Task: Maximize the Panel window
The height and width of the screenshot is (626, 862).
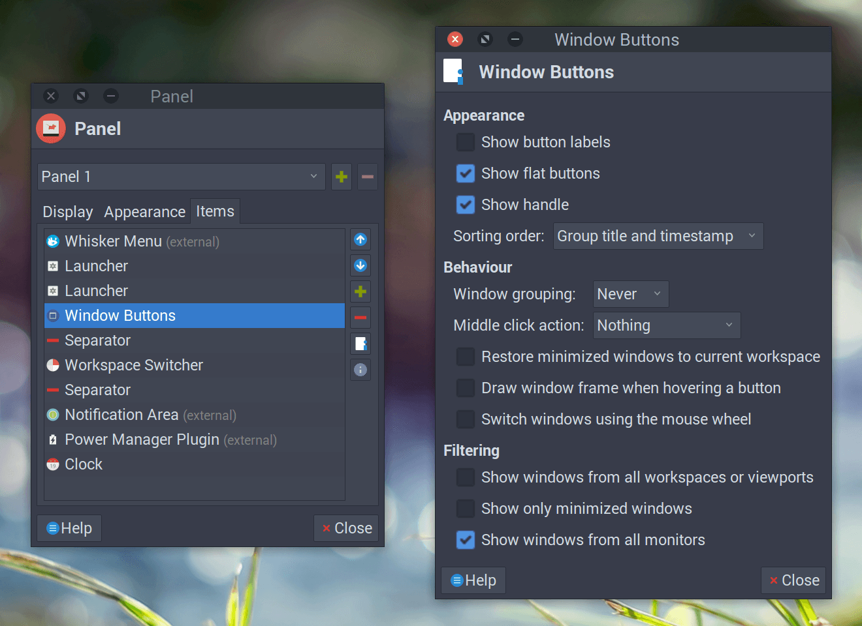Action: point(81,97)
